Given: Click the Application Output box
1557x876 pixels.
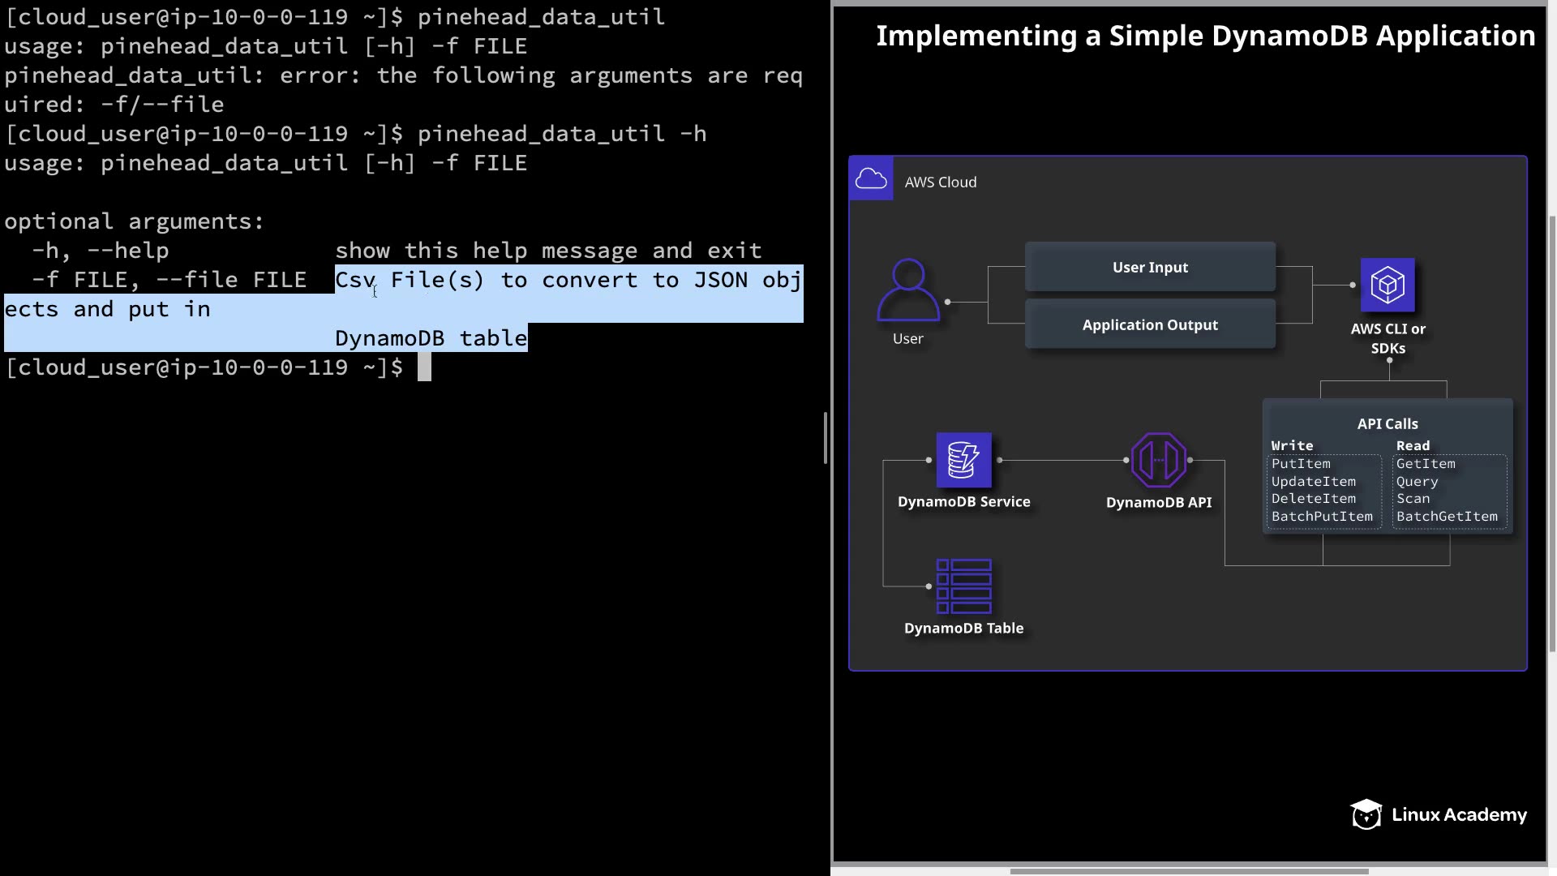Looking at the screenshot, I should [x=1150, y=324].
